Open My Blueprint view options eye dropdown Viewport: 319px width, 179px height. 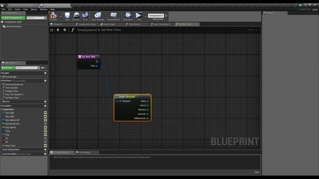[x=43, y=68]
